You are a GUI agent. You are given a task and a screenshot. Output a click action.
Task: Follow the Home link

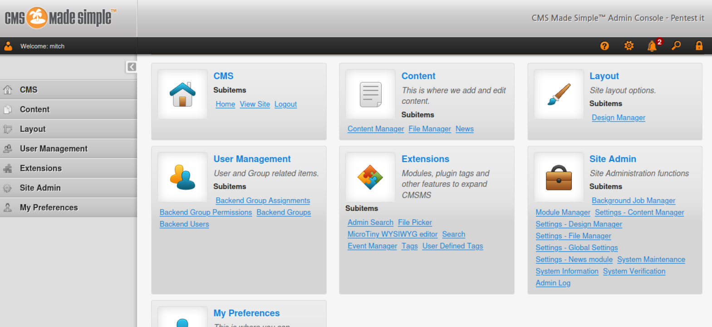click(225, 104)
